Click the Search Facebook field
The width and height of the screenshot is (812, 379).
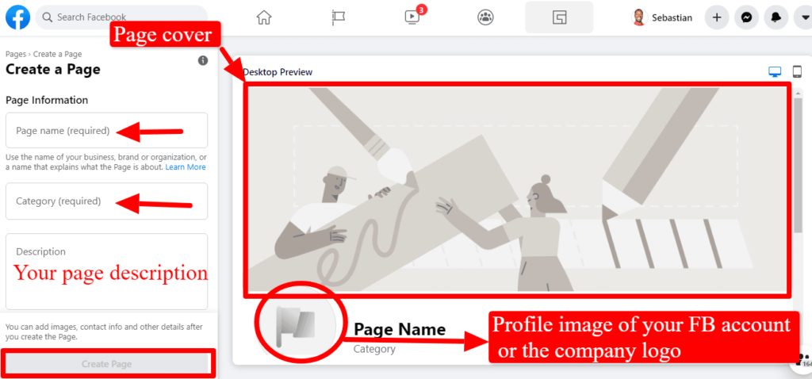[122, 17]
